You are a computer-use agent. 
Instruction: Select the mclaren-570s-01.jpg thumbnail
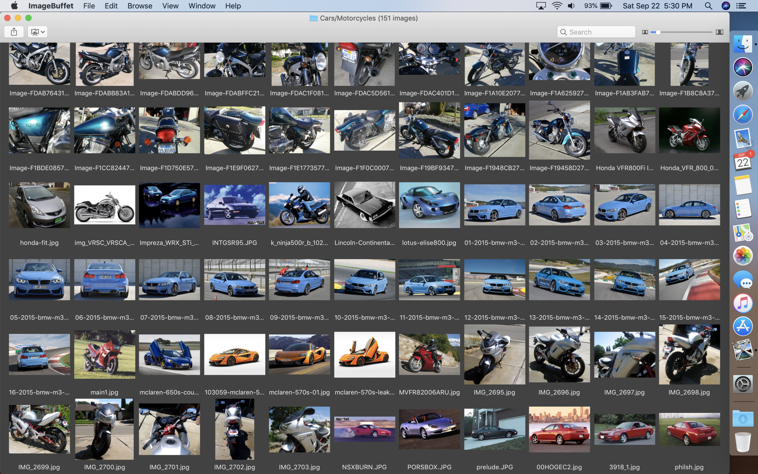point(299,354)
